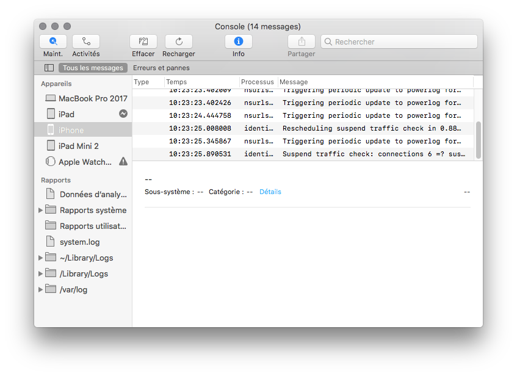Click the Recharger reload icon

pyautogui.click(x=178, y=42)
